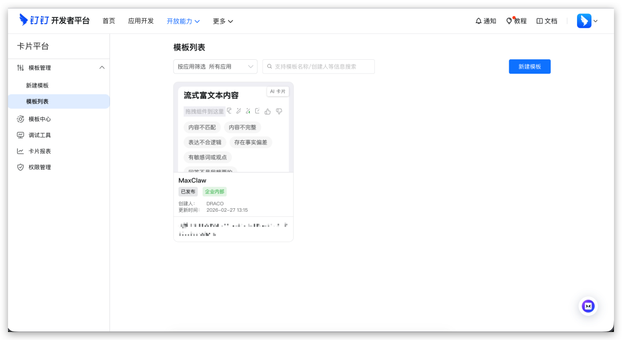Click the DingTalk logo in header
622x340 pixels.
pyautogui.click(x=24, y=20)
